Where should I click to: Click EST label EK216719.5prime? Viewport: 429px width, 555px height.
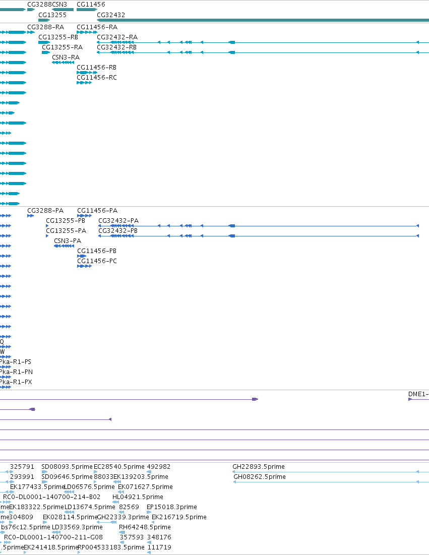coord(179,517)
